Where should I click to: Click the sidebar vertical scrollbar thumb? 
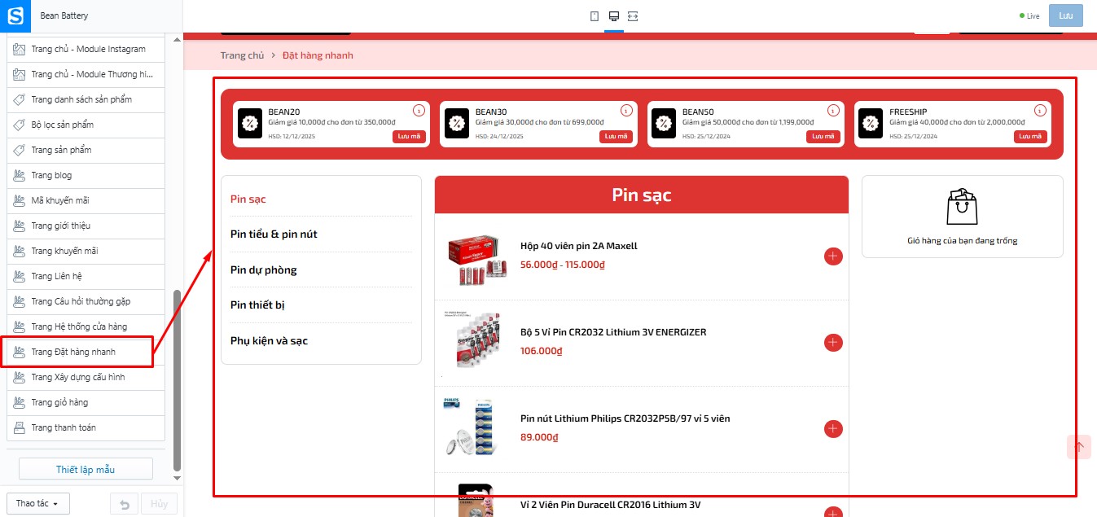pos(177,379)
